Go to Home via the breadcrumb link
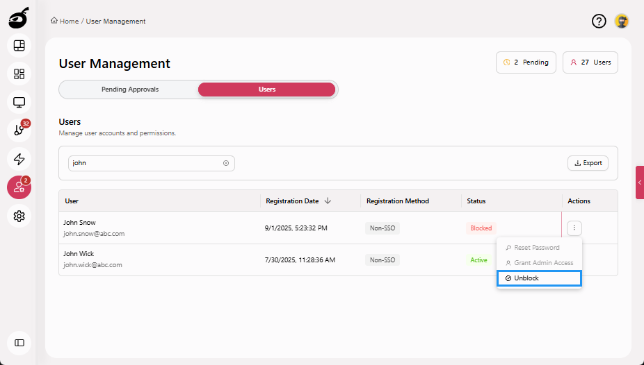Image resolution: width=644 pixels, height=365 pixels. (69, 22)
